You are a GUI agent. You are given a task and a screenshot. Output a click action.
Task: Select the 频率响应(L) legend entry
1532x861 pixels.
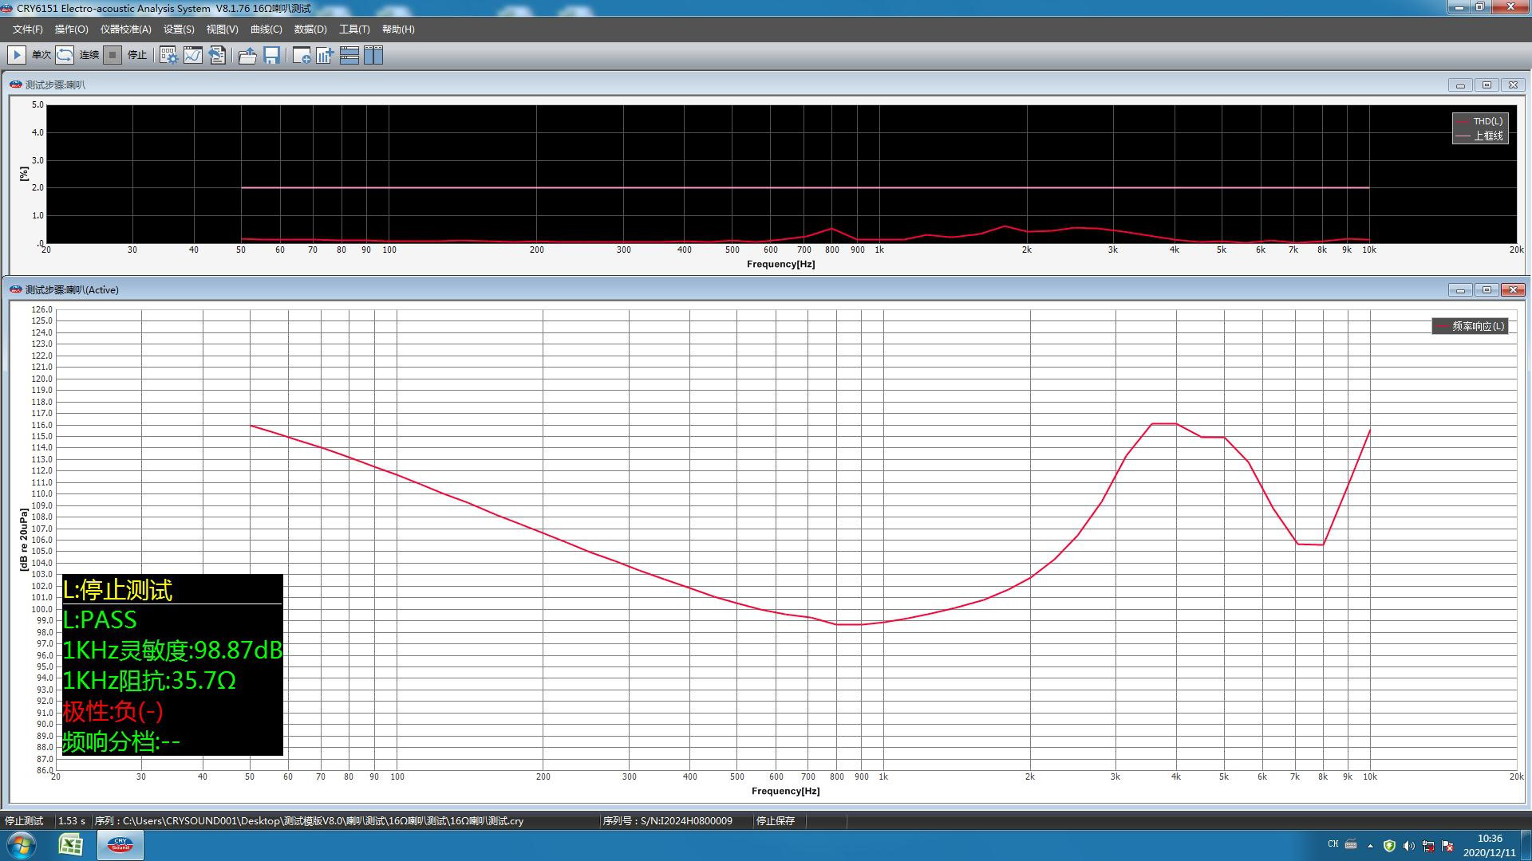click(x=1471, y=326)
